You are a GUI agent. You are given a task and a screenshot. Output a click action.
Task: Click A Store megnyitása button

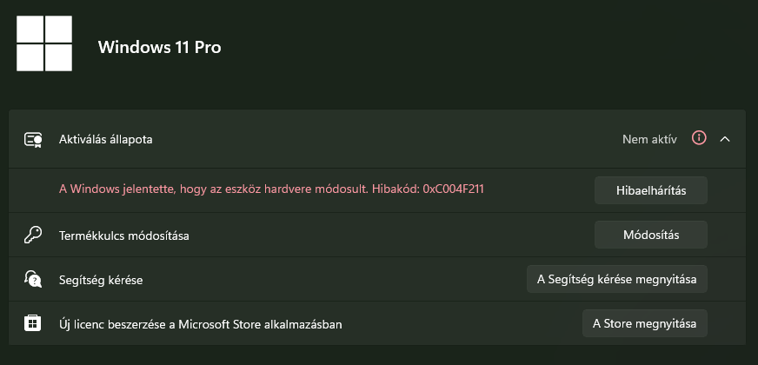click(644, 323)
